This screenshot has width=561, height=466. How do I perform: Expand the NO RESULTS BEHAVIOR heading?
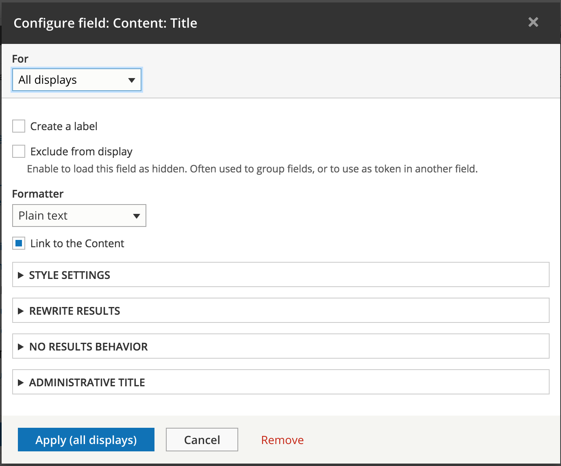pos(89,347)
